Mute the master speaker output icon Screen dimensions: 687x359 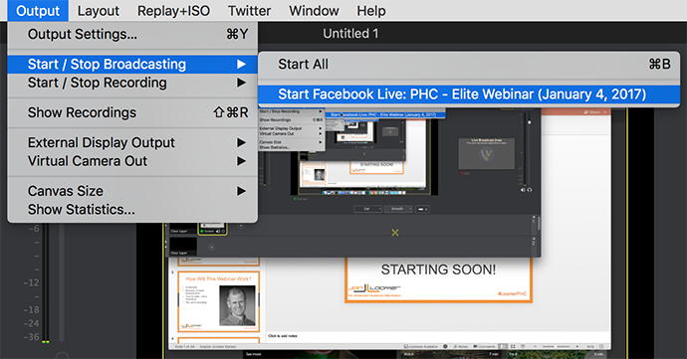click(523, 190)
